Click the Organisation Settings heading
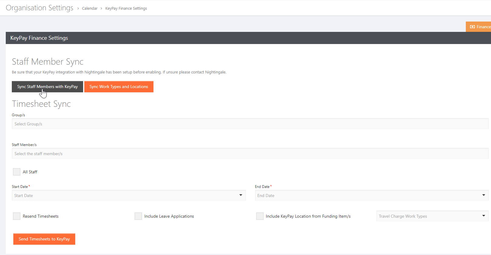This screenshot has height=255, width=491. point(39,8)
